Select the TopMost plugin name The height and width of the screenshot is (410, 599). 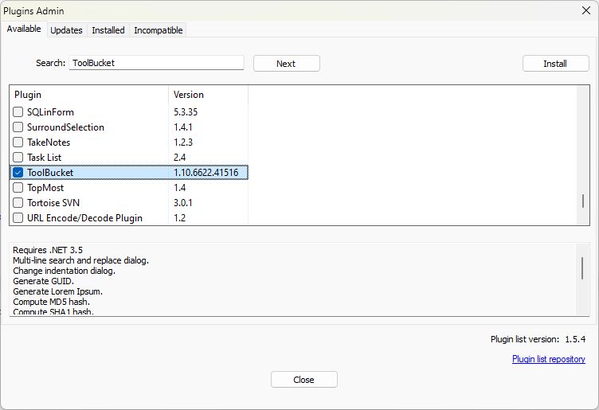[45, 188]
